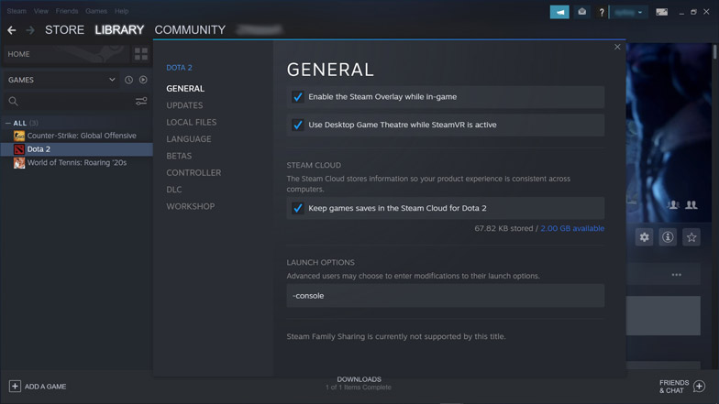Screen dimensions: 719x404
Task: Select the General properties section
Action: pyautogui.click(x=185, y=88)
